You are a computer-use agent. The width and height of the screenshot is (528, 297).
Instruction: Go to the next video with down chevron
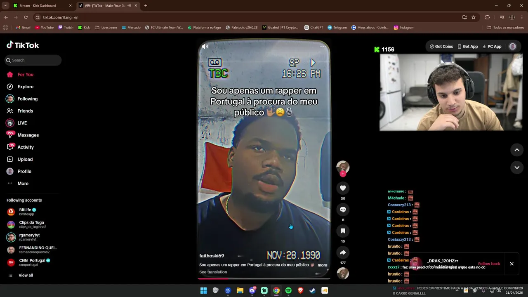click(x=517, y=167)
